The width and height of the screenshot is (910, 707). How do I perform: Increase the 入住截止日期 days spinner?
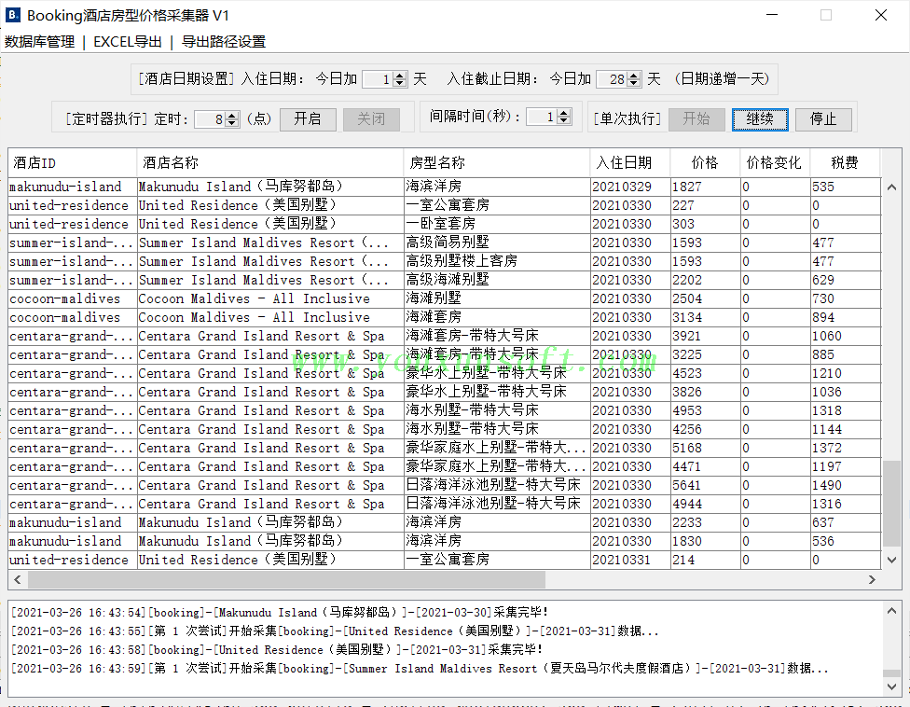pos(634,75)
